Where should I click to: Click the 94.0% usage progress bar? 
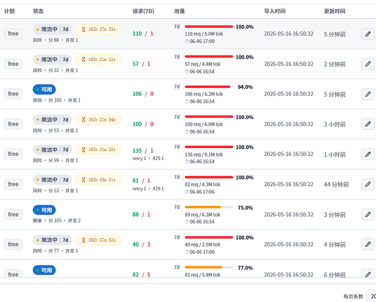[x=209, y=87]
